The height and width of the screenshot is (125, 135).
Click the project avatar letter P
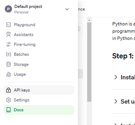pyautogui.click(x=8, y=9)
